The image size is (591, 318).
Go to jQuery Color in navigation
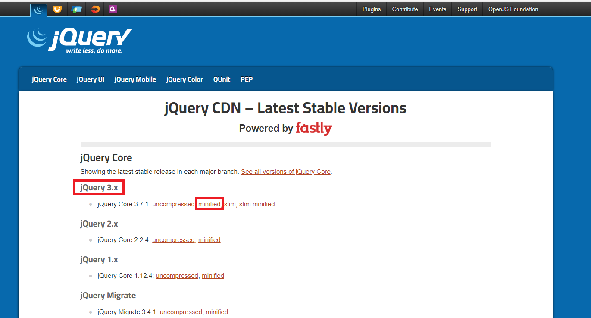184,79
